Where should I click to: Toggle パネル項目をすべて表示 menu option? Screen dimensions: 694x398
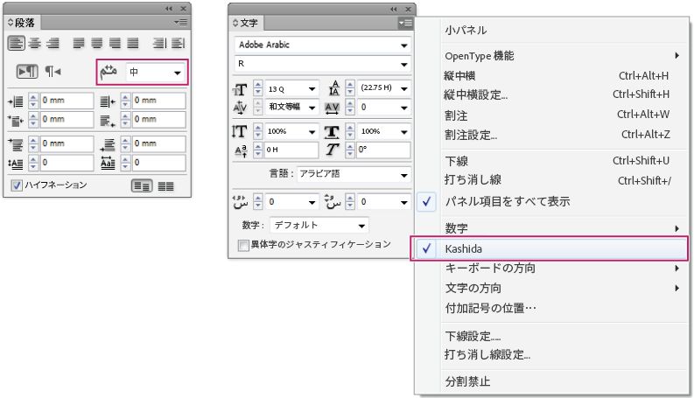pyautogui.click(x=508, y=202)
